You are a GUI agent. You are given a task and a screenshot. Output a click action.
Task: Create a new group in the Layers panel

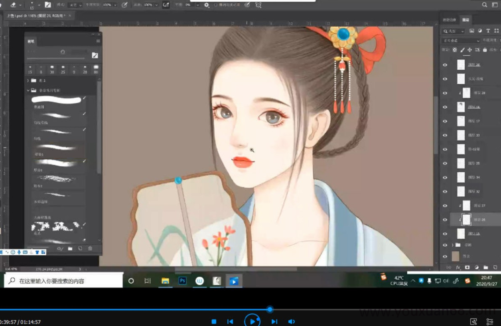[486, 267]
